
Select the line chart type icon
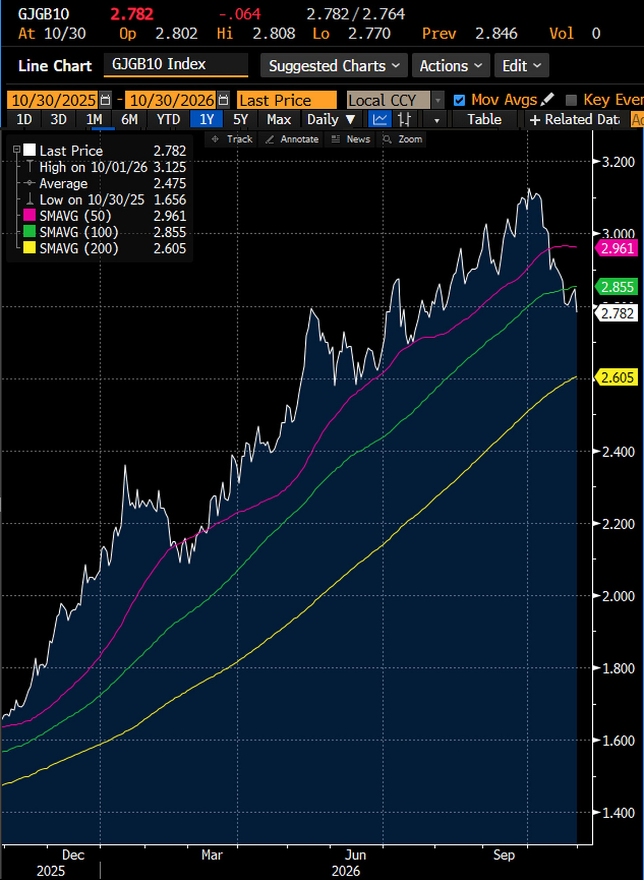point(380,119)
